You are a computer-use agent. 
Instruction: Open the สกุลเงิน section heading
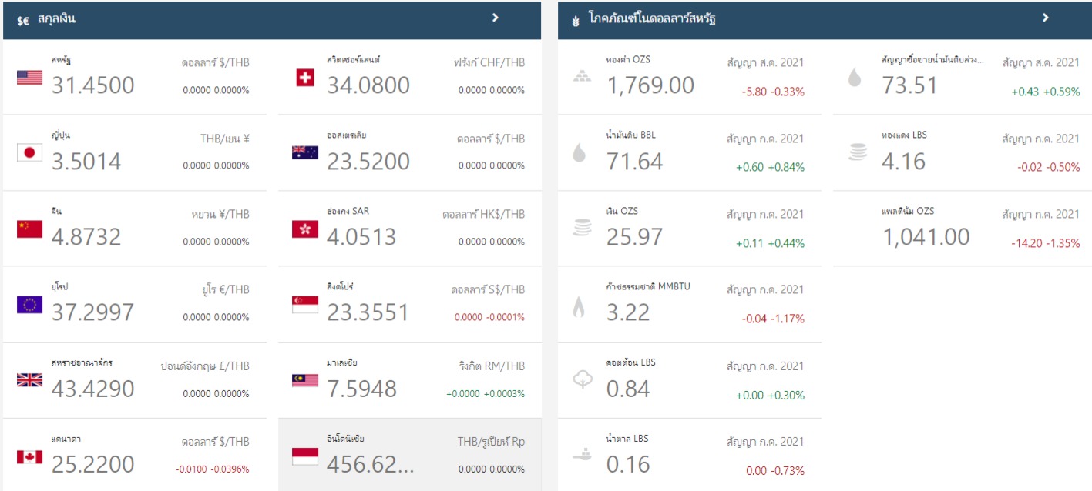tap(56, 19)
